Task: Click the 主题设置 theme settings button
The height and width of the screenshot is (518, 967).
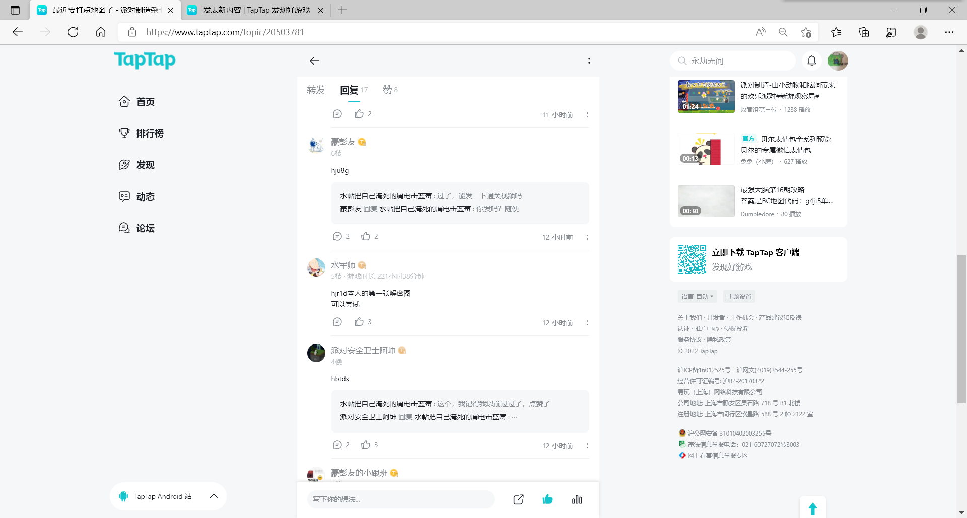Action: point(739,297)
